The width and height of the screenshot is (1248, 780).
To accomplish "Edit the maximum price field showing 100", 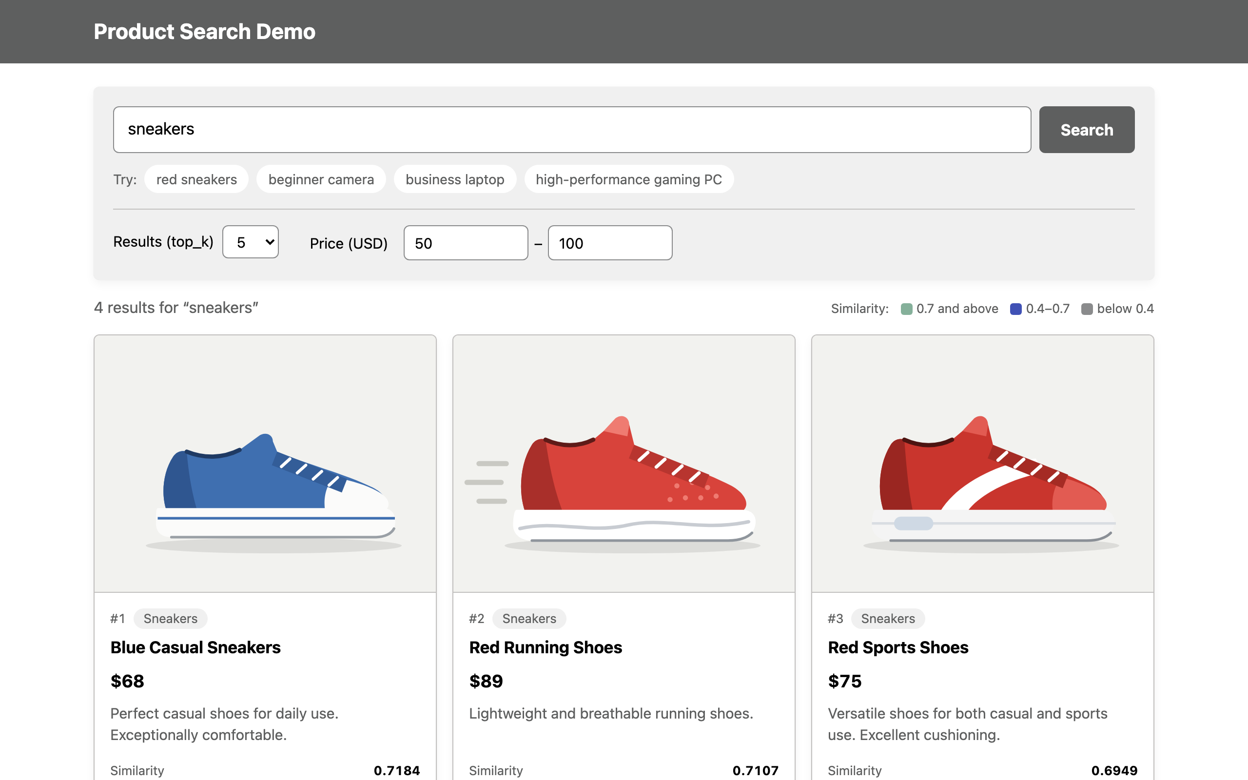I will pos(610,243).
